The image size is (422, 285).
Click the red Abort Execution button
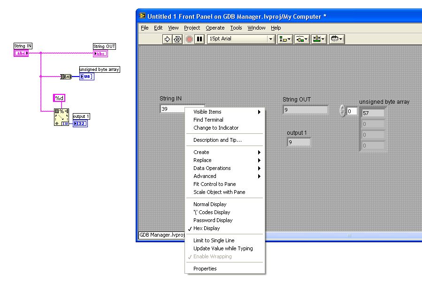tap(189, 39)
